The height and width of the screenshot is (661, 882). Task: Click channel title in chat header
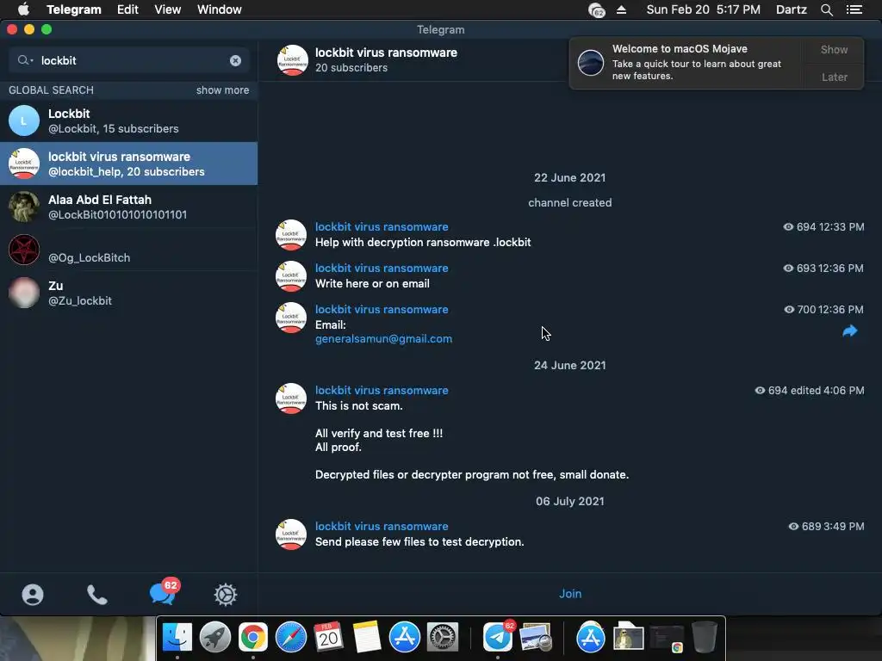tap(386, 53)
